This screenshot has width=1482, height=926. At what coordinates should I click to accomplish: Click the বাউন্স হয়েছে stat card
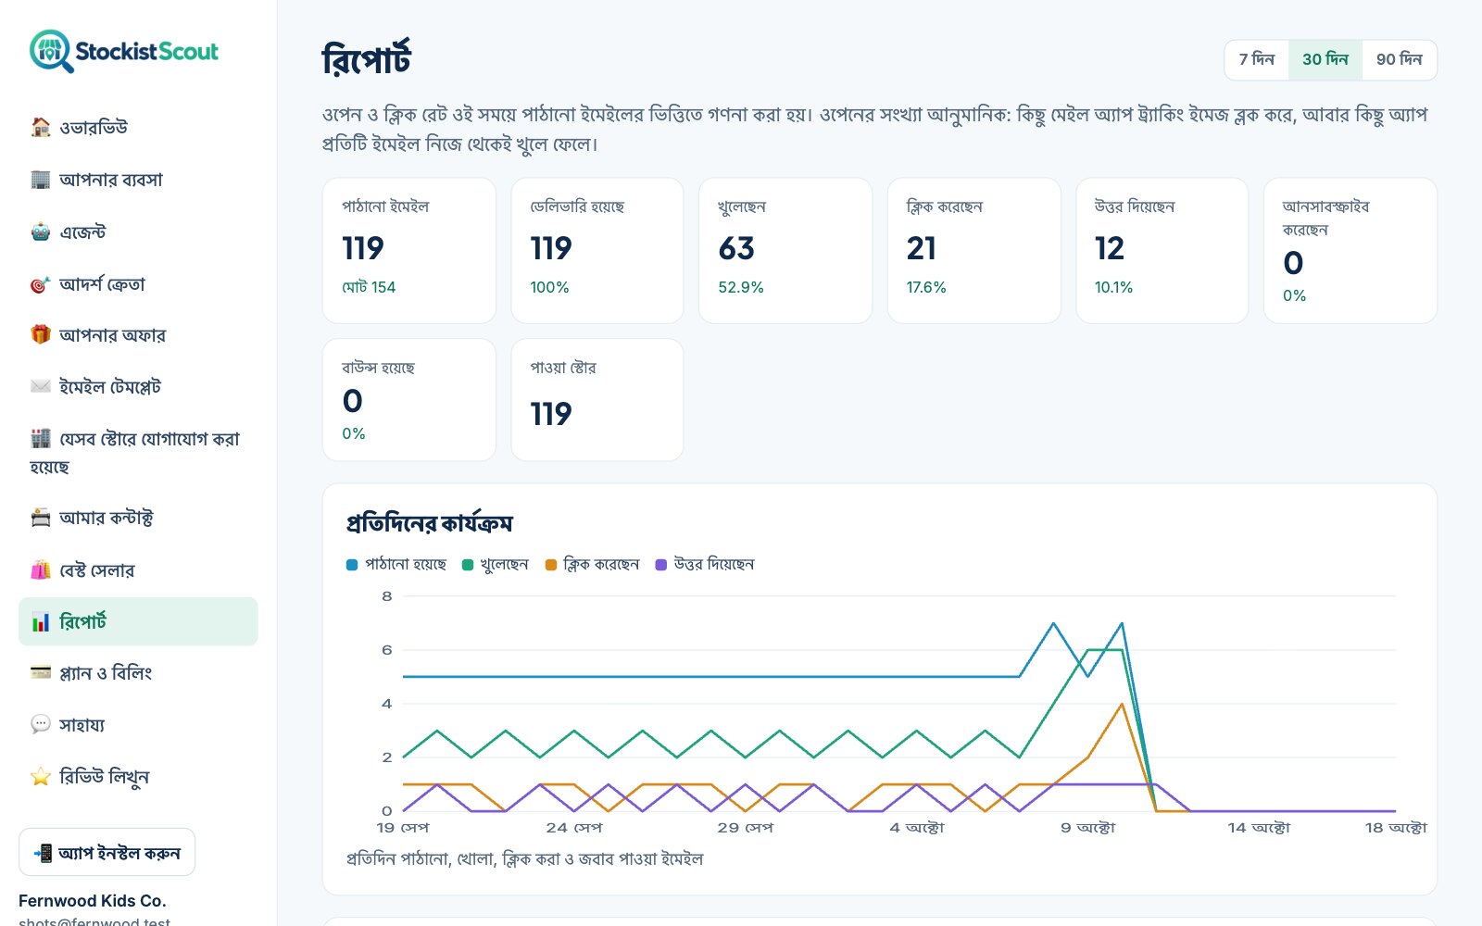point(409,399)
